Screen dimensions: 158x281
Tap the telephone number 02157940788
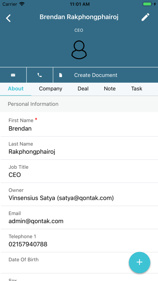click(28, 244)
